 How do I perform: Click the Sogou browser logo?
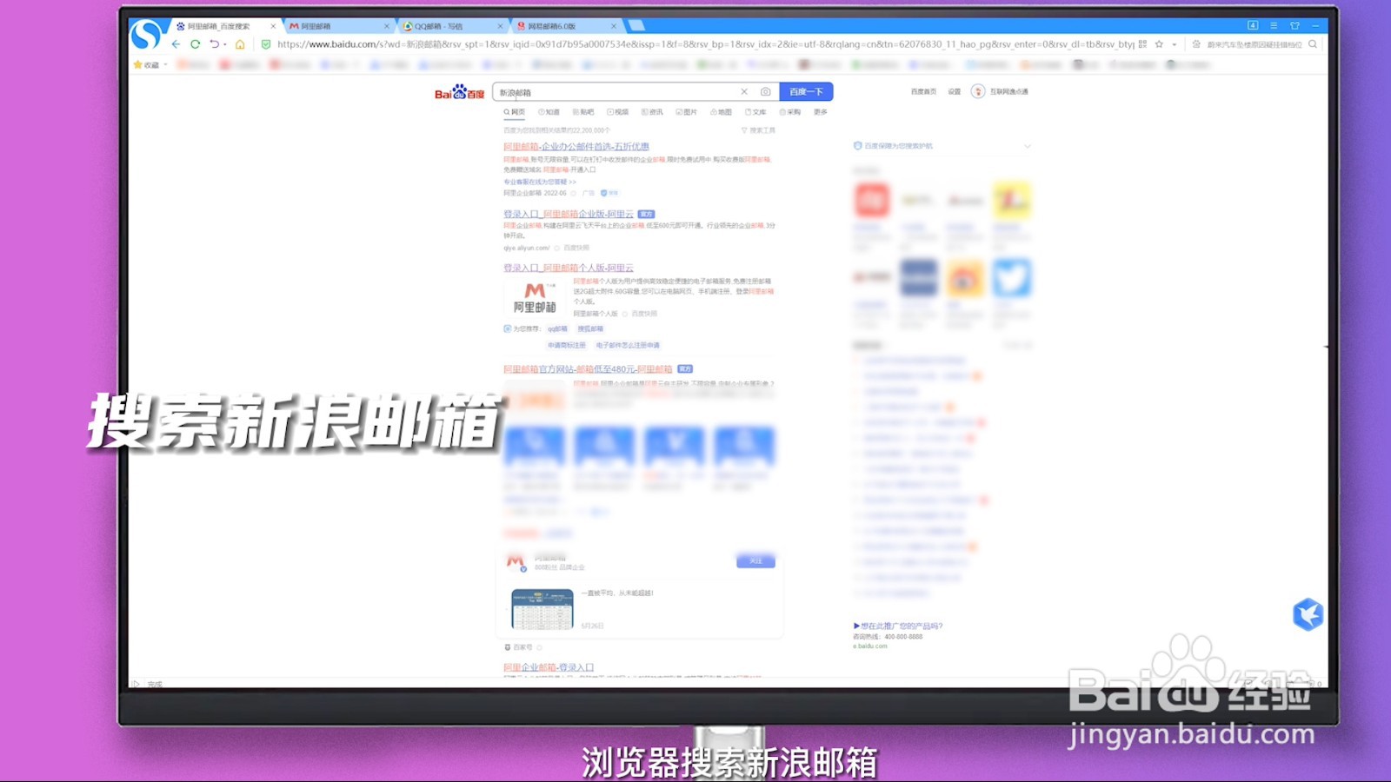146,35
